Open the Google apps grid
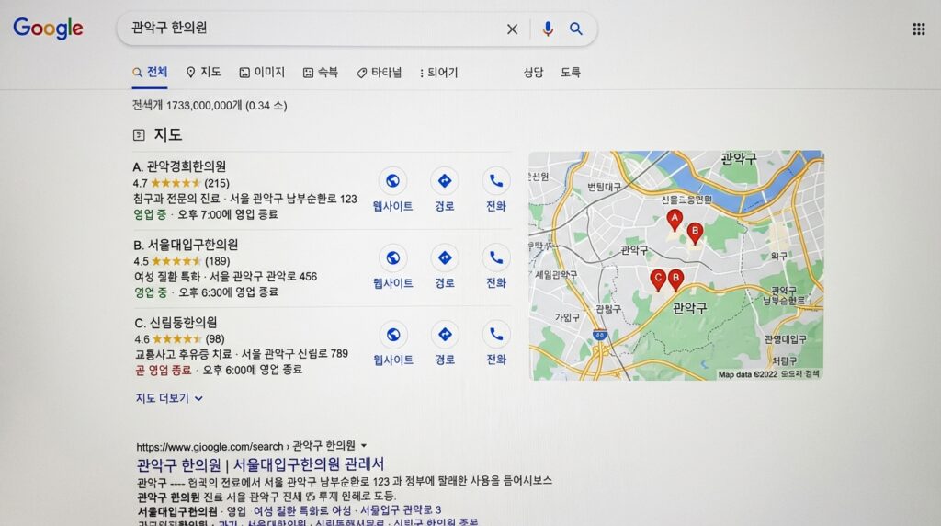 [x=919, y=29]
